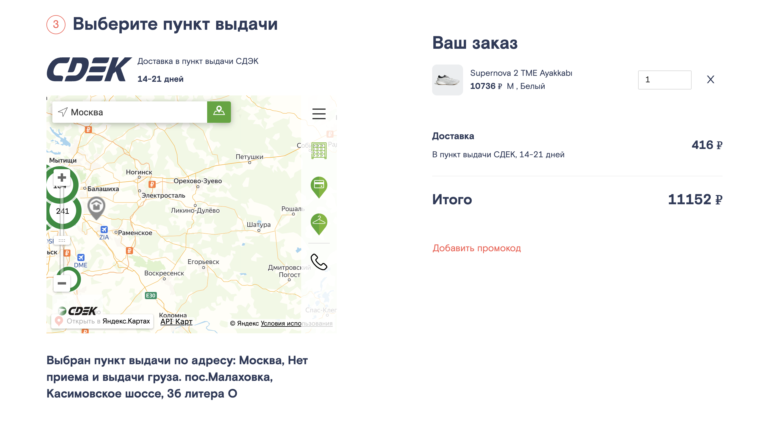Click the Supernova 2 TME Ayakkabı product name

coord(521,73)
